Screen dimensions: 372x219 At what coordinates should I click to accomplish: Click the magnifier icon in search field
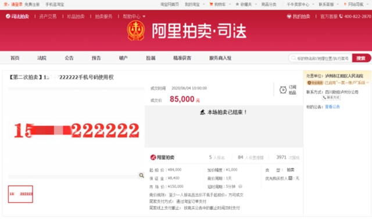[x=294, y=58]
